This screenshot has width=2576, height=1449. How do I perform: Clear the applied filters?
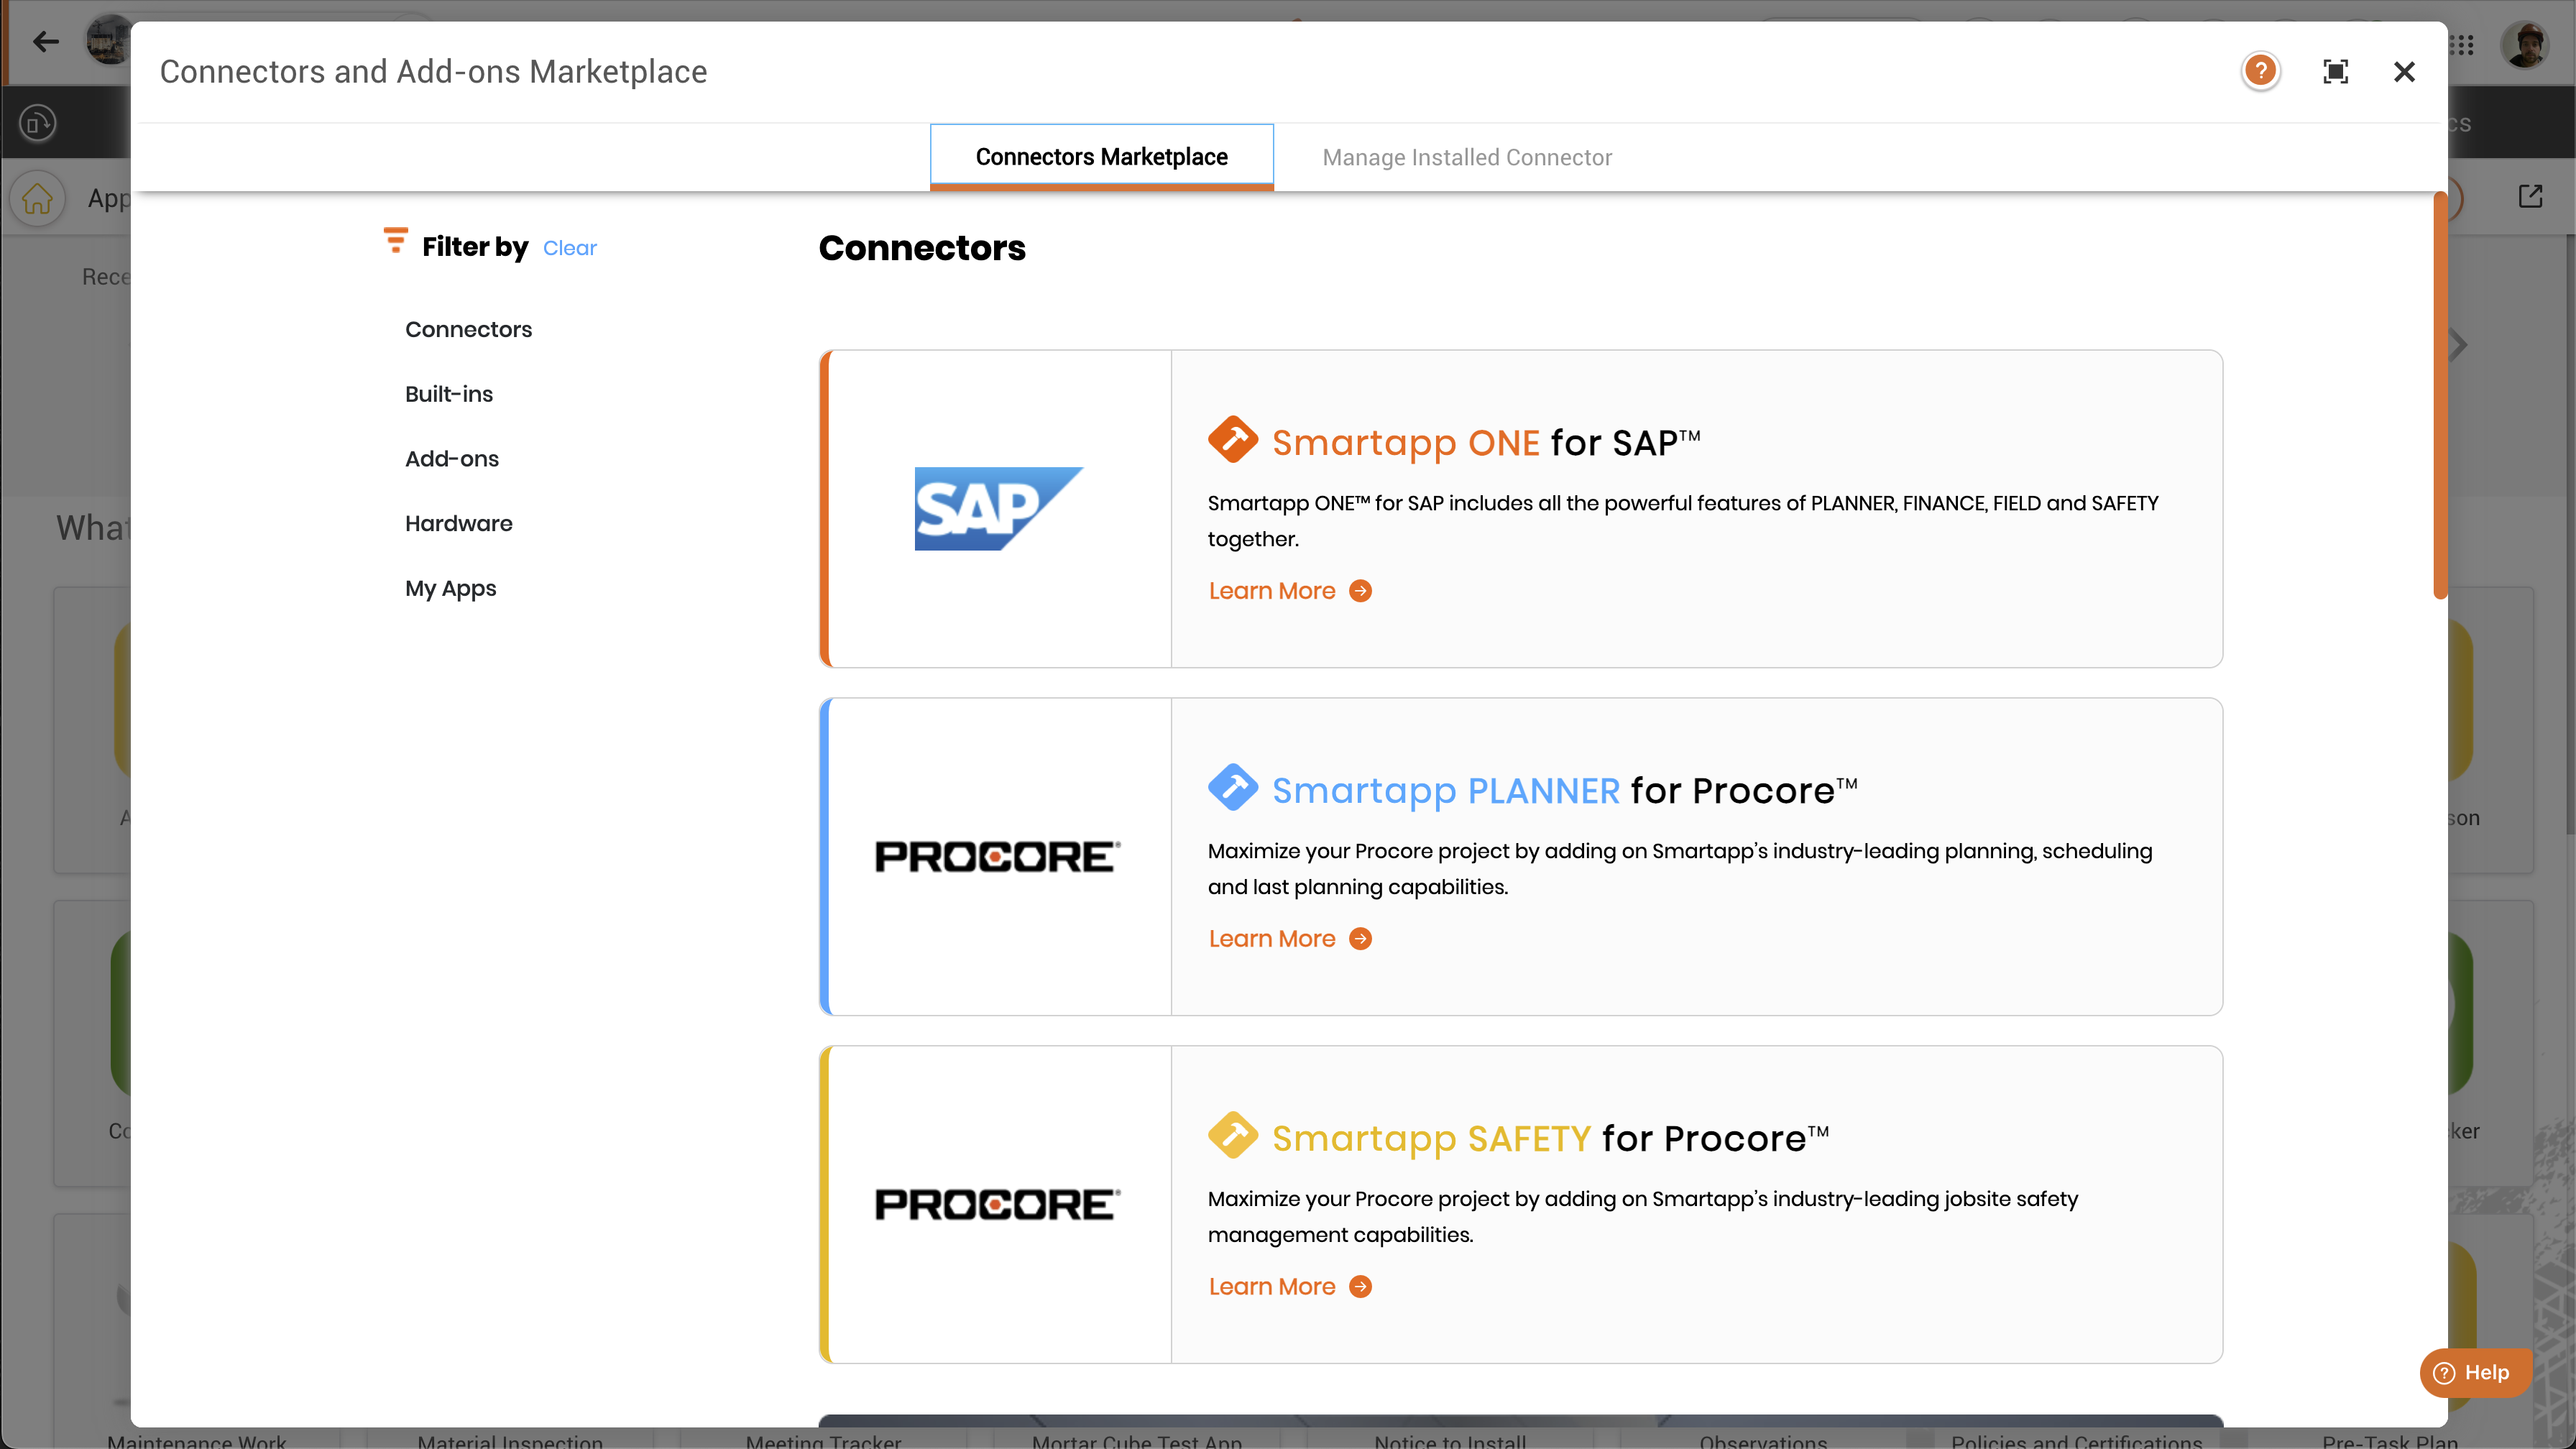tap(569, 248)
